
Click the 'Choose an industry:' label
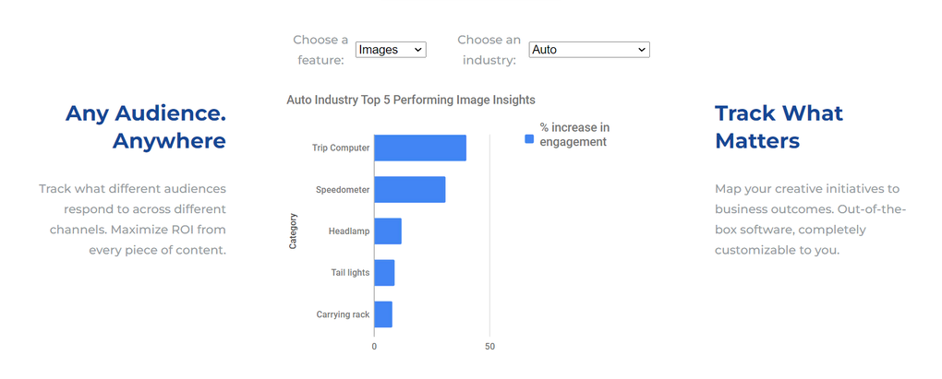489,50
